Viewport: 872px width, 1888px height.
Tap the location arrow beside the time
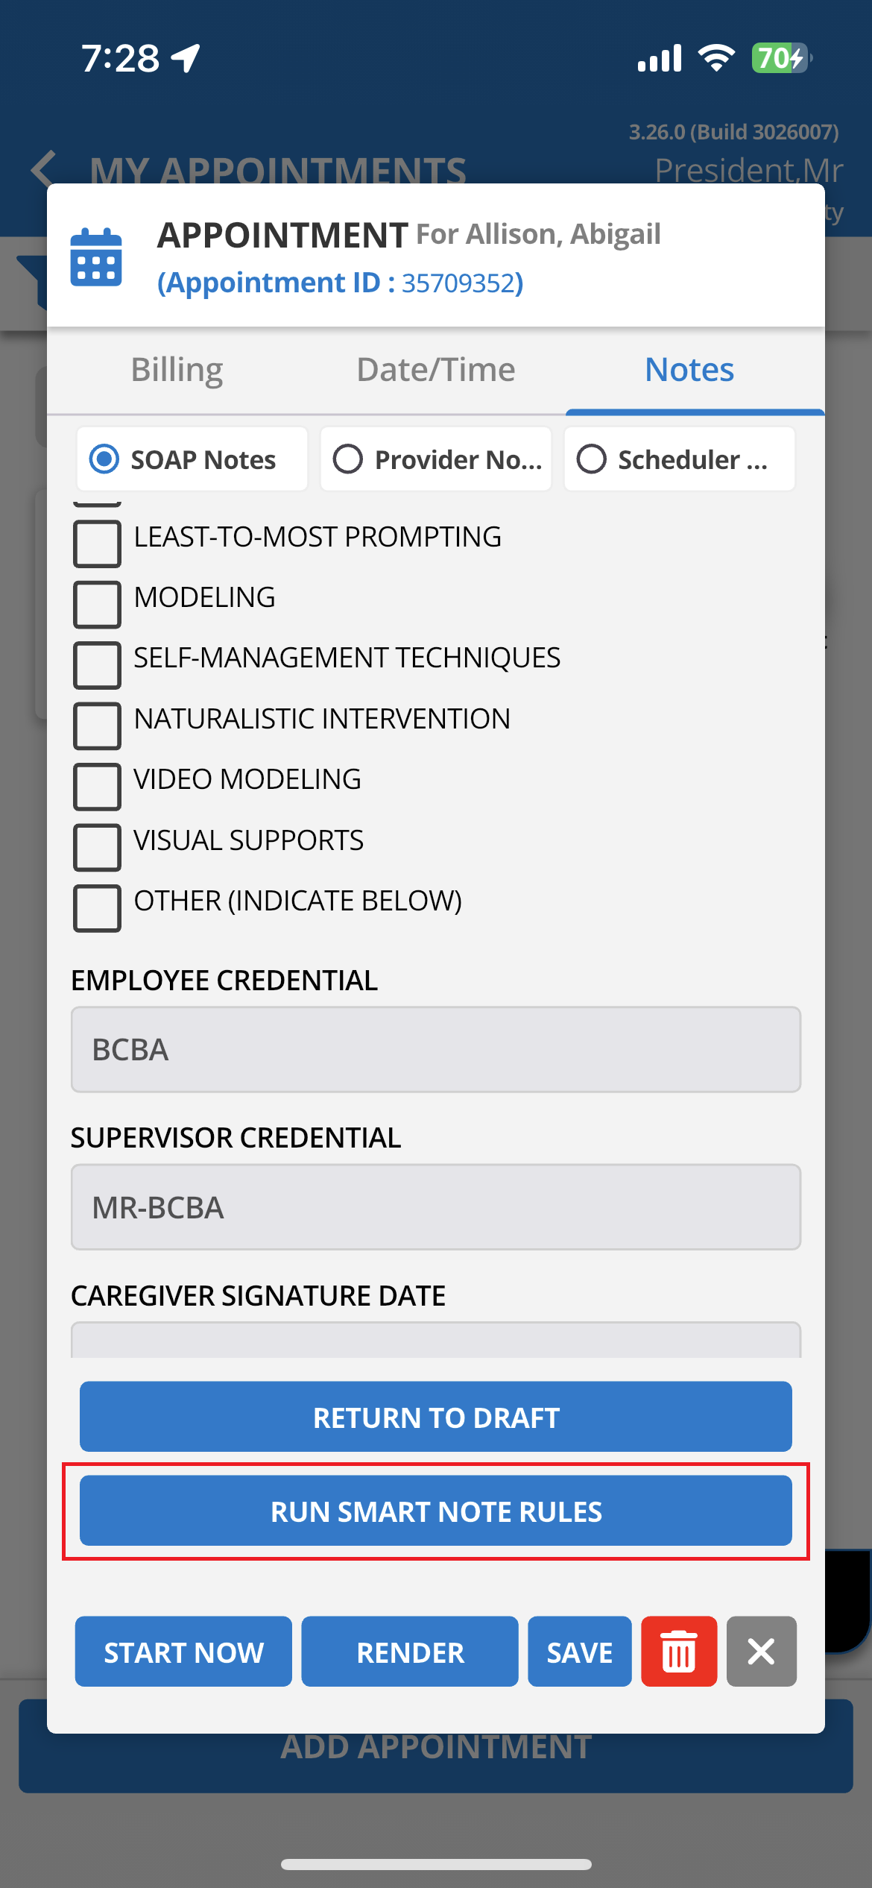tap(186, 58)
